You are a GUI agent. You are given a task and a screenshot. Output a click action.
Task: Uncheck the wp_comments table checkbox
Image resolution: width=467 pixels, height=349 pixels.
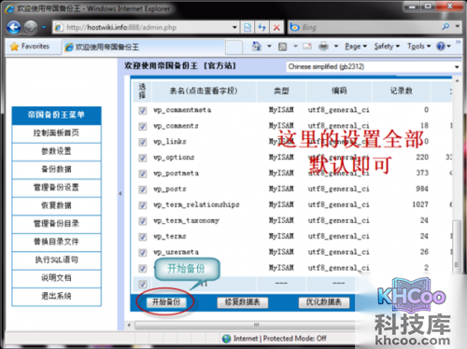pos(143,126)
